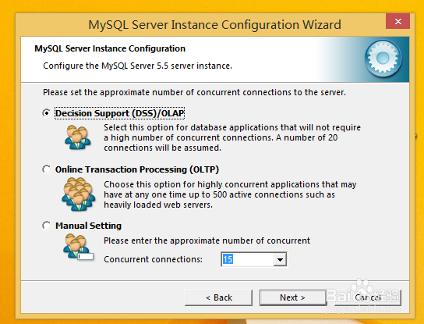Select Decision Support (DSS)/OLAP radio button
Image resolution: width=424 pixels, height=324 pixels.
click(x=47, y=113)
